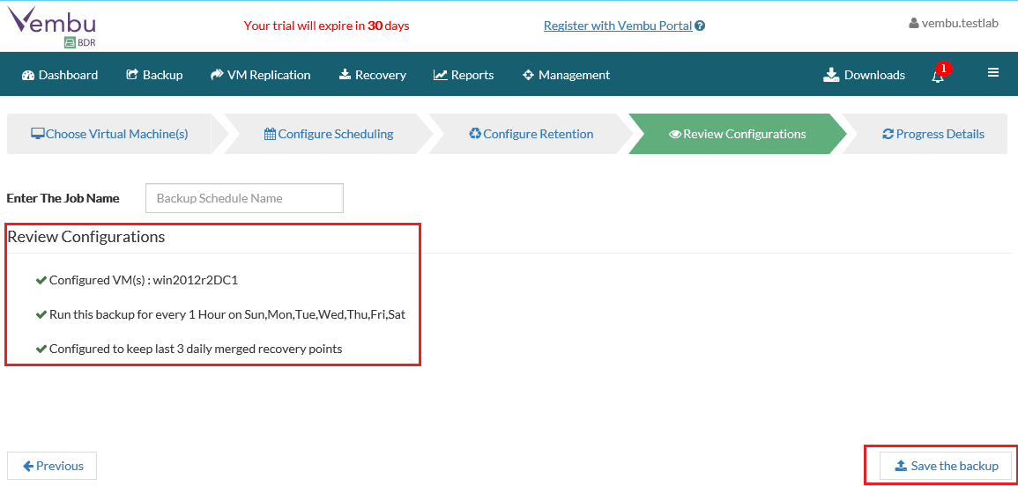
Task: Click Register with Vembu Portal link
Action: tap(618, 26)
